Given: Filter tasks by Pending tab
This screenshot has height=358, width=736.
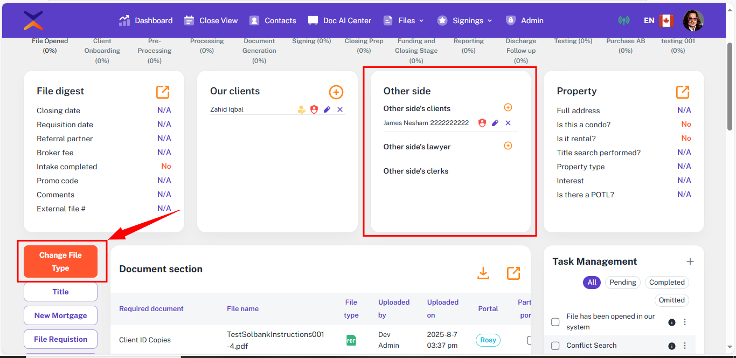Looking at the screenshot, I should tap(622, 283).
